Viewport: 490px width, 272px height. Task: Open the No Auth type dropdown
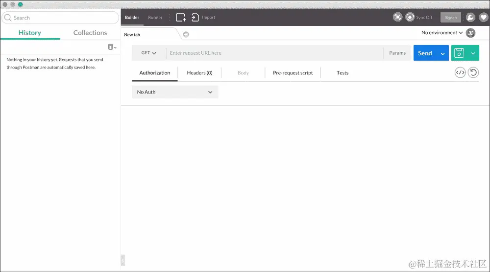tap(175, 92)
